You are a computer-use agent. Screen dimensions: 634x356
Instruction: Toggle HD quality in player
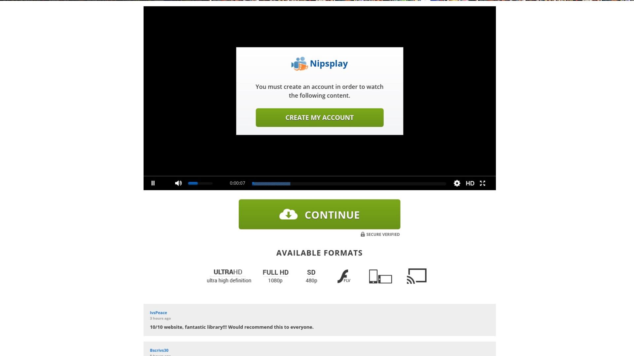[470, 183]
